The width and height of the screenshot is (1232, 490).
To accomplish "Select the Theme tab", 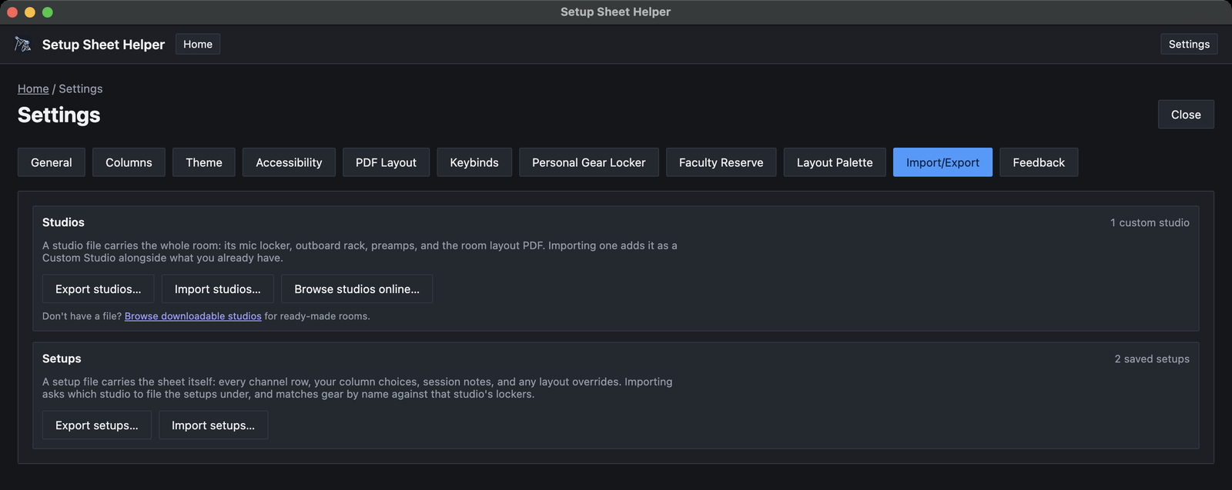I will point(204,162).
